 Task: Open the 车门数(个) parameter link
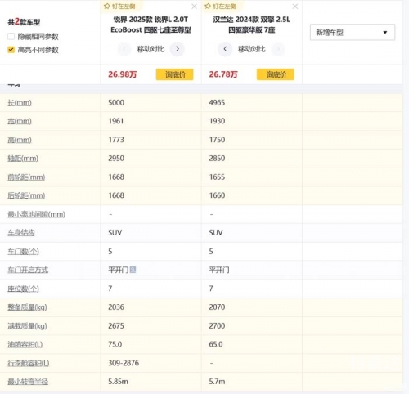point(23,251)
